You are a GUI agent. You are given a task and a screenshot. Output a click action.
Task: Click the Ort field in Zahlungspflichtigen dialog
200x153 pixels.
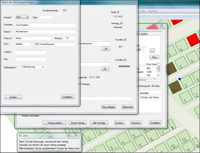tap(57, 44)
